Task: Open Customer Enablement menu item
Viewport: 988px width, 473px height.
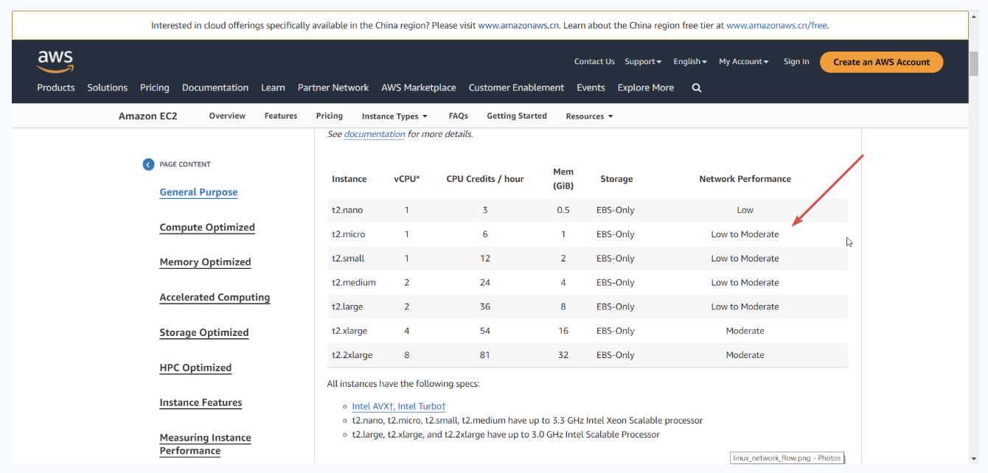Action: point(516,88)
